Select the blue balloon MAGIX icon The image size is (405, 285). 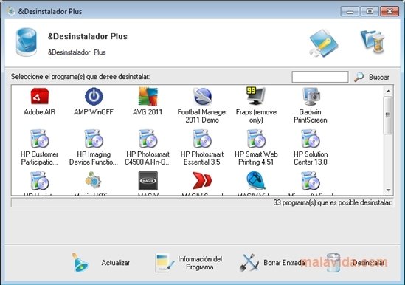coord(256,180)
